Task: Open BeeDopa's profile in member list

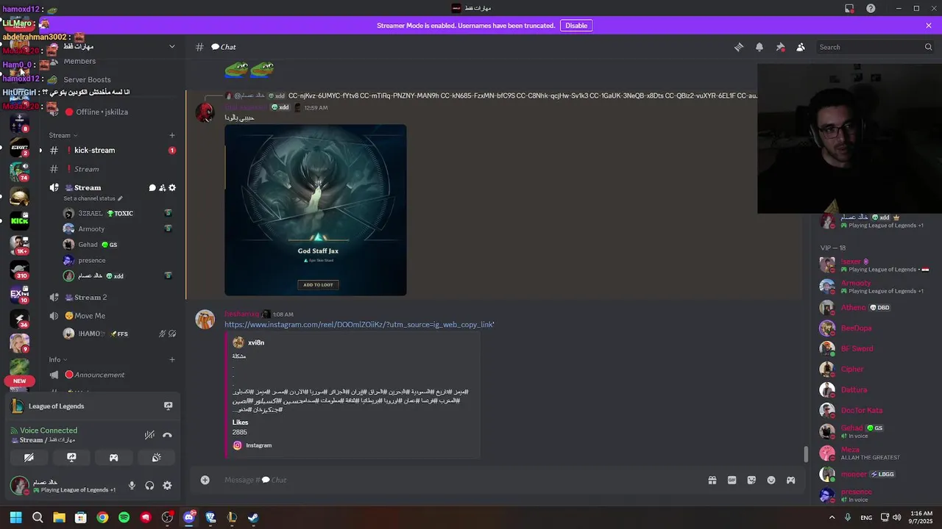Action: click(x=857, y=328)
